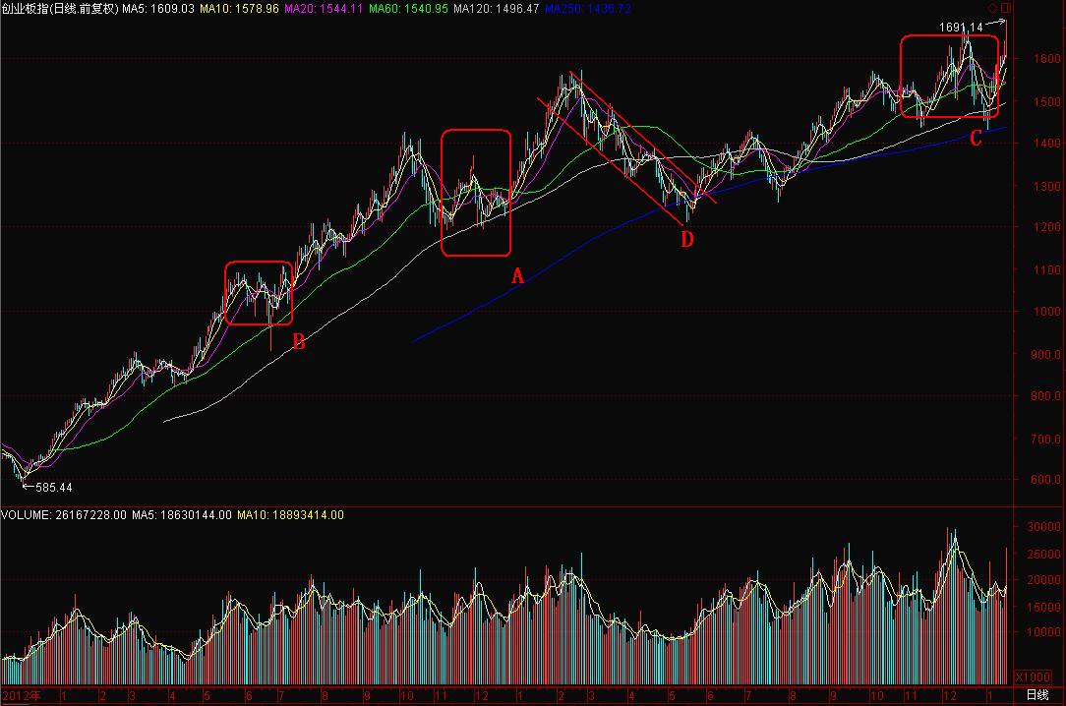Select the red letter A annotation
This screenshot has height=706, width=1066.
[x=517, y=276]
